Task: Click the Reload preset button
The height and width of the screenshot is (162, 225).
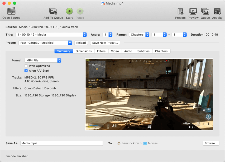Action: coord(81,43)
